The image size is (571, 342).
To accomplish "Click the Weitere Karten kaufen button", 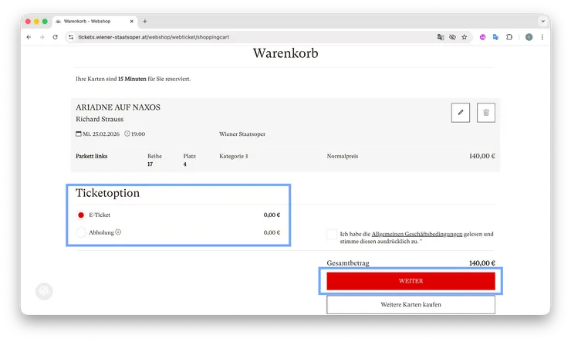I will coord(411,304).
